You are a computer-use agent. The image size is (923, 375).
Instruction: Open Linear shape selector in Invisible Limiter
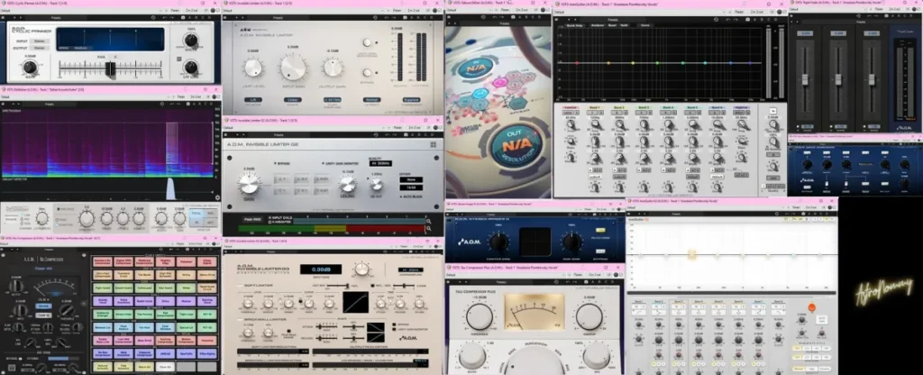click(x=293, y=99)
